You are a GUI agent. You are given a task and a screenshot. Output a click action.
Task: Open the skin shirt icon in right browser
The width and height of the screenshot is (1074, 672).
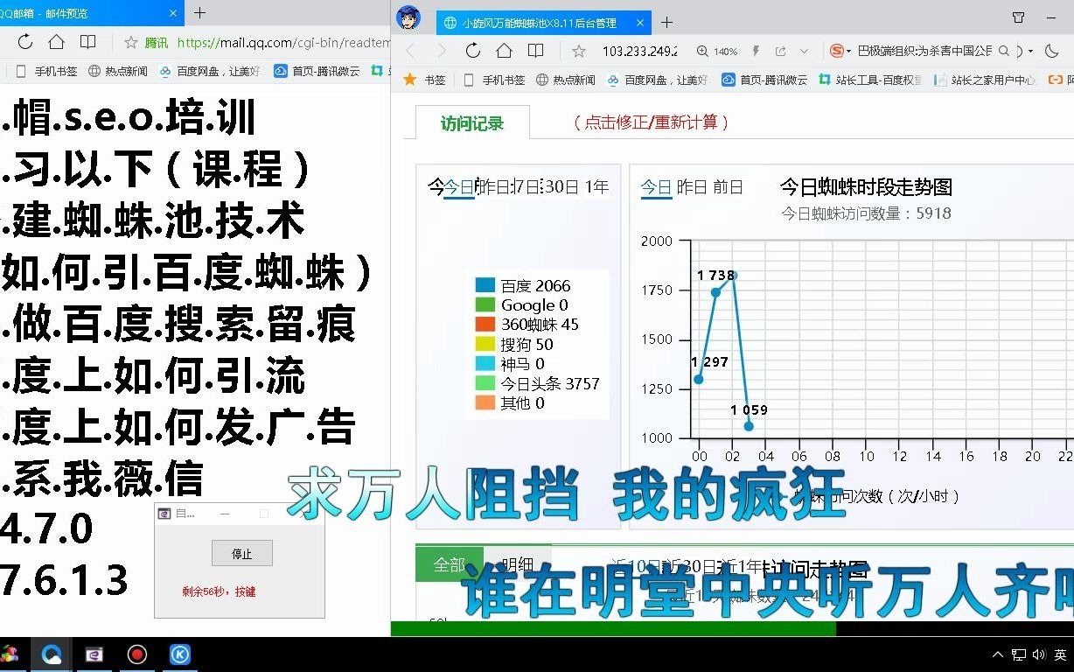point(1018,17)
